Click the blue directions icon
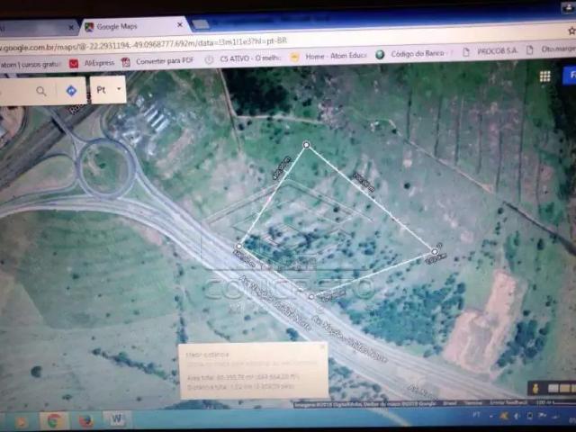Screen dimensions: 576x432 71,91
